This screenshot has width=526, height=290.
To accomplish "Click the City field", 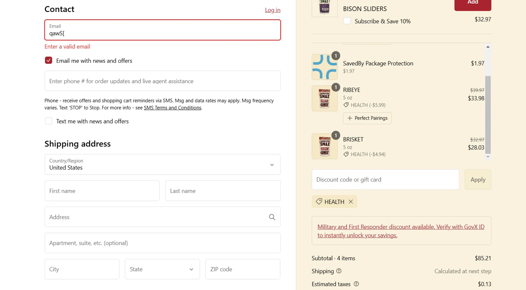I will pyautogui.click(x=82, y=269).
